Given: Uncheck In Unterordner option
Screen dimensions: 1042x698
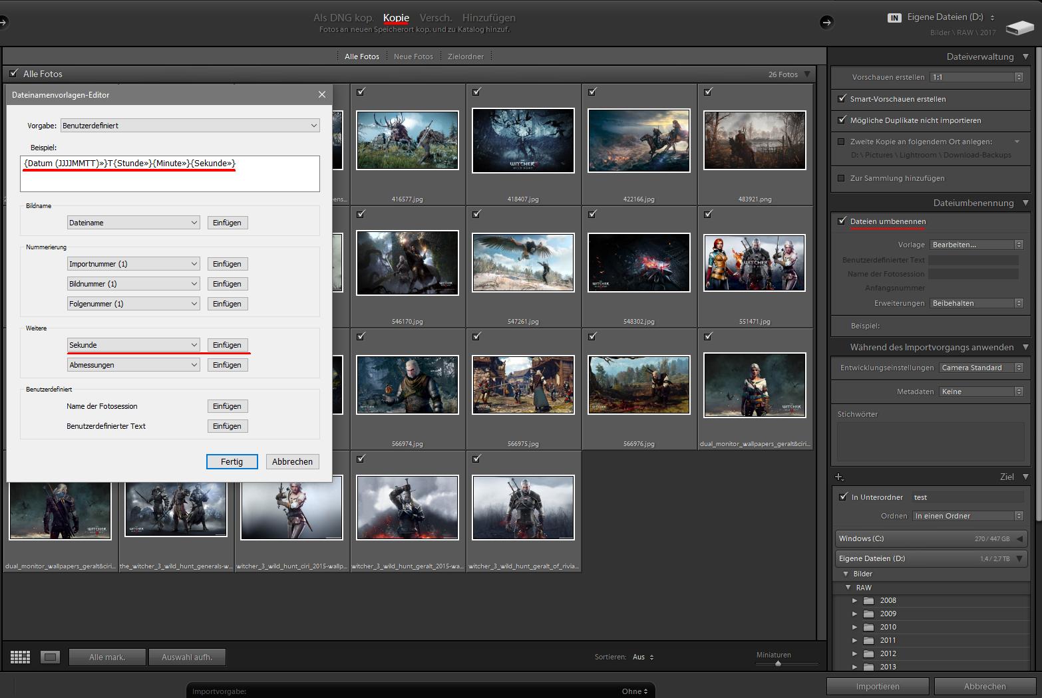Looking at the screenshot, I should pos(843,497).
